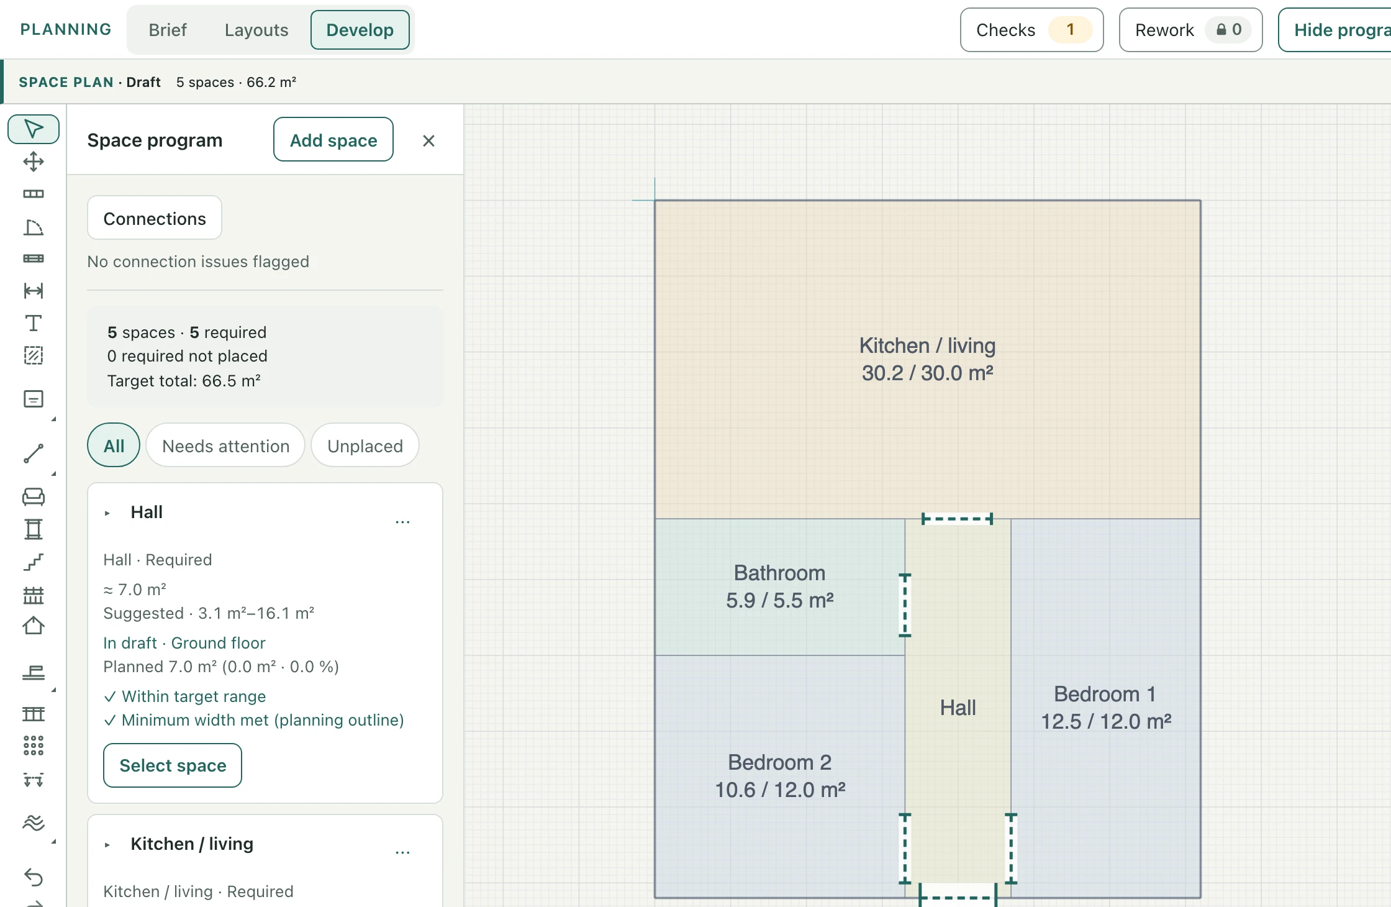
Task: Switch to the Layouts tab
Action: coord(256,30)
